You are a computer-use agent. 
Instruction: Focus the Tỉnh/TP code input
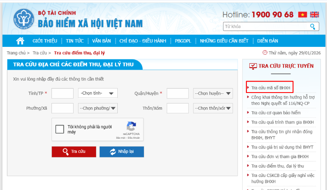point(63,93)
